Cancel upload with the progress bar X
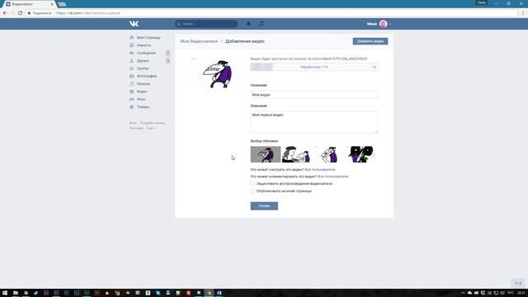 (x=374, y=67)
